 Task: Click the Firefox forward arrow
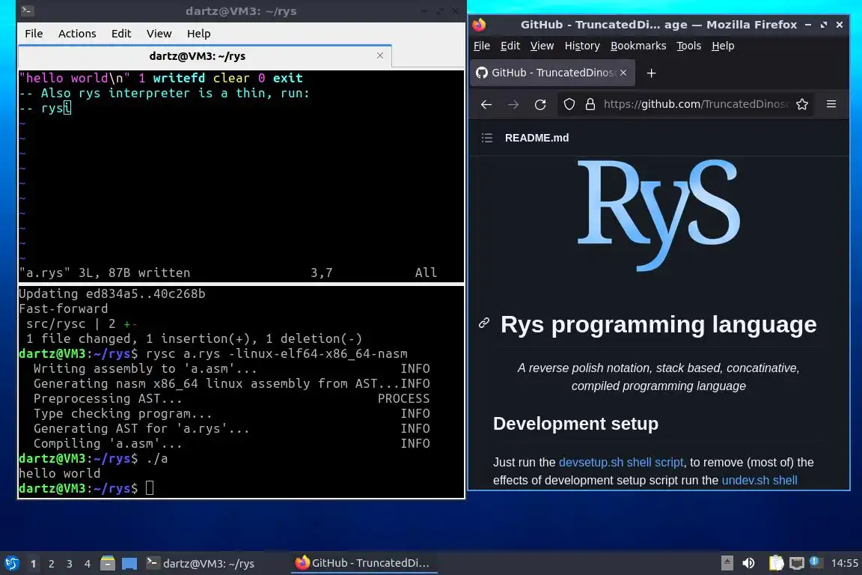[x=513, y=105]
